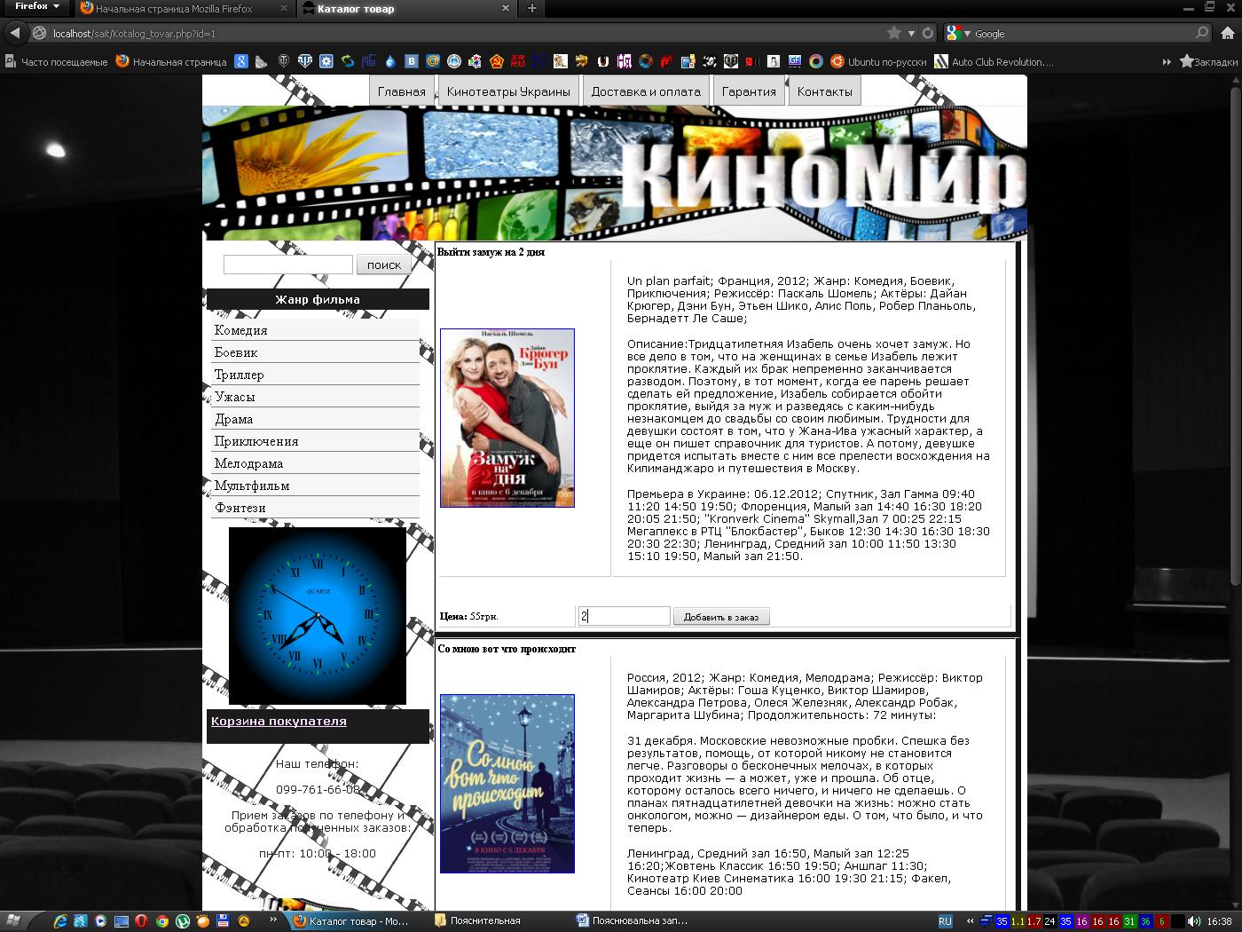Show desktop via the quick launch monitor icon
Viewport: 1242px width, 932px height.
tap(122, 921)
